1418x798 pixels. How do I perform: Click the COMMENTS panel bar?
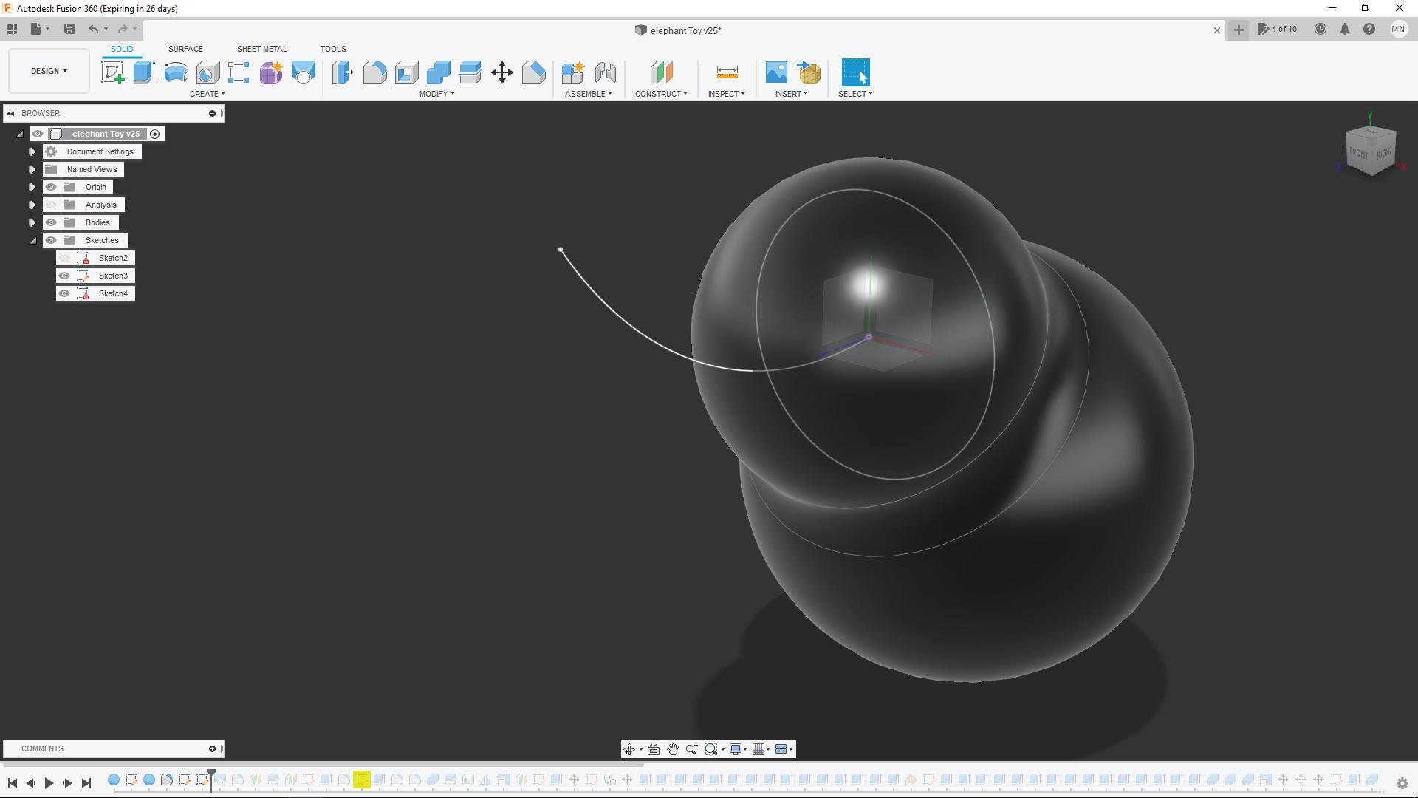click(x=42, y=748)
